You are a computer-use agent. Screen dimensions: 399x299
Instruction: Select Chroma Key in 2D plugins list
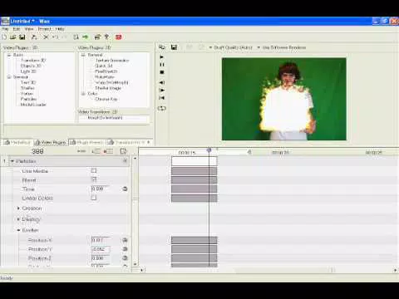[106, 99]
